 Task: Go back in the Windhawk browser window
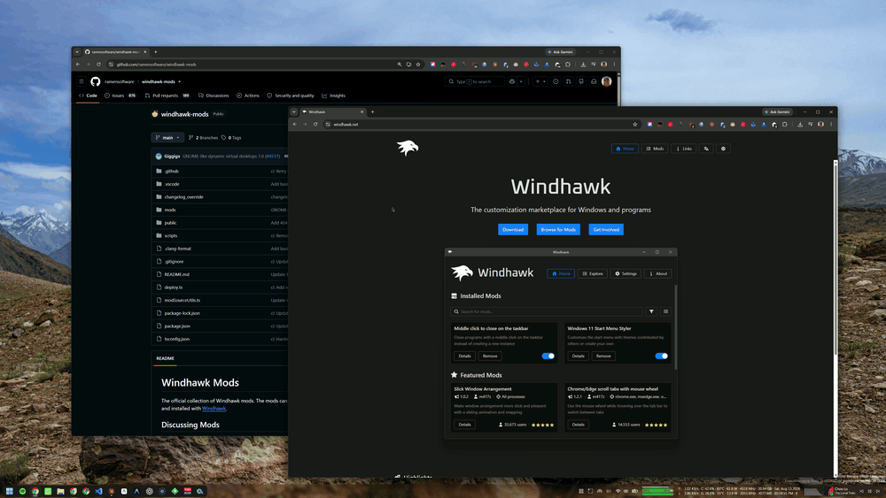tap(295, 124)
